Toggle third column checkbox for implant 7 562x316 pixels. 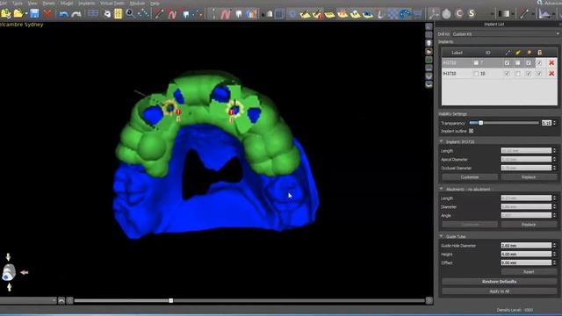point(529,62)
